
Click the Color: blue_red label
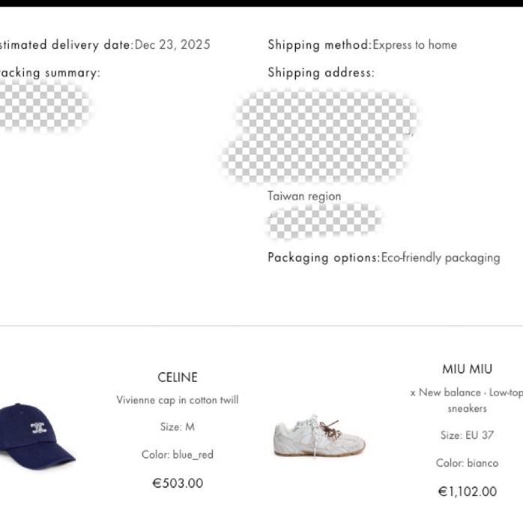pyautogui.click(x=178, y=455)
